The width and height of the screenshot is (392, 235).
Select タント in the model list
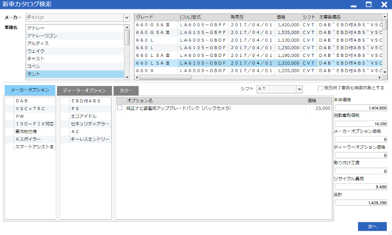tap(75, 74)
